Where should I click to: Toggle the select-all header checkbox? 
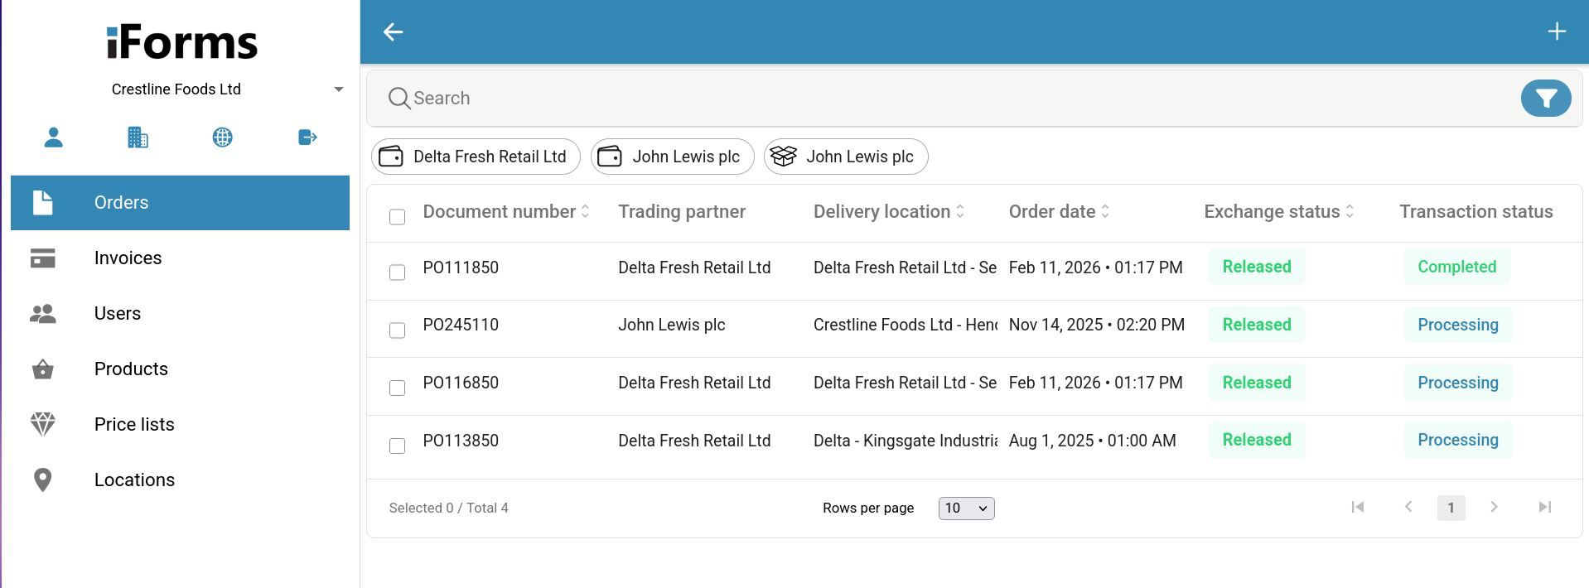pos(398,217)
